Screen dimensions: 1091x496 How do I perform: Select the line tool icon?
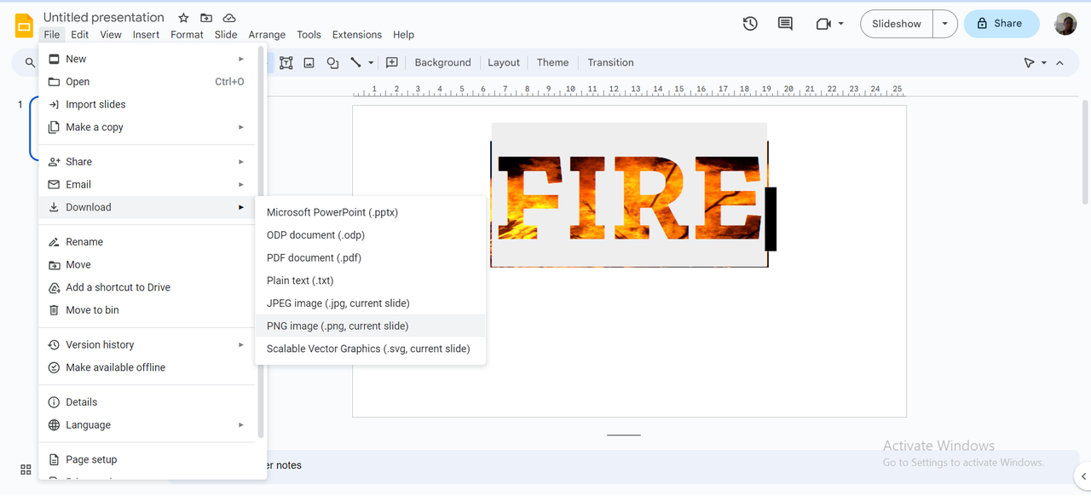coord(356,63)
